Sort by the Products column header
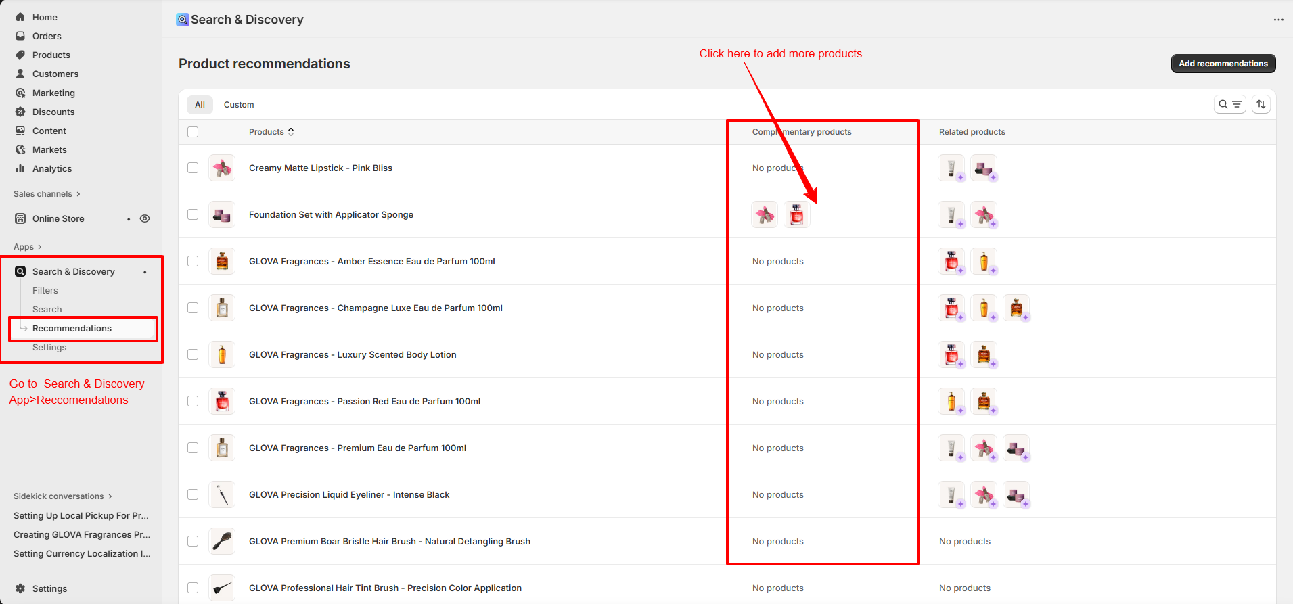The image size is (1293, 604). coord(271,132)
